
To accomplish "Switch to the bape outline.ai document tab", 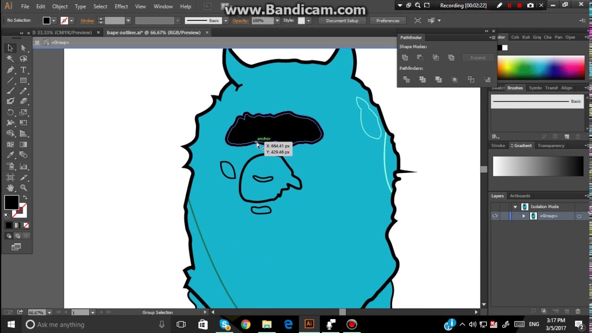I will pos(154,32).
